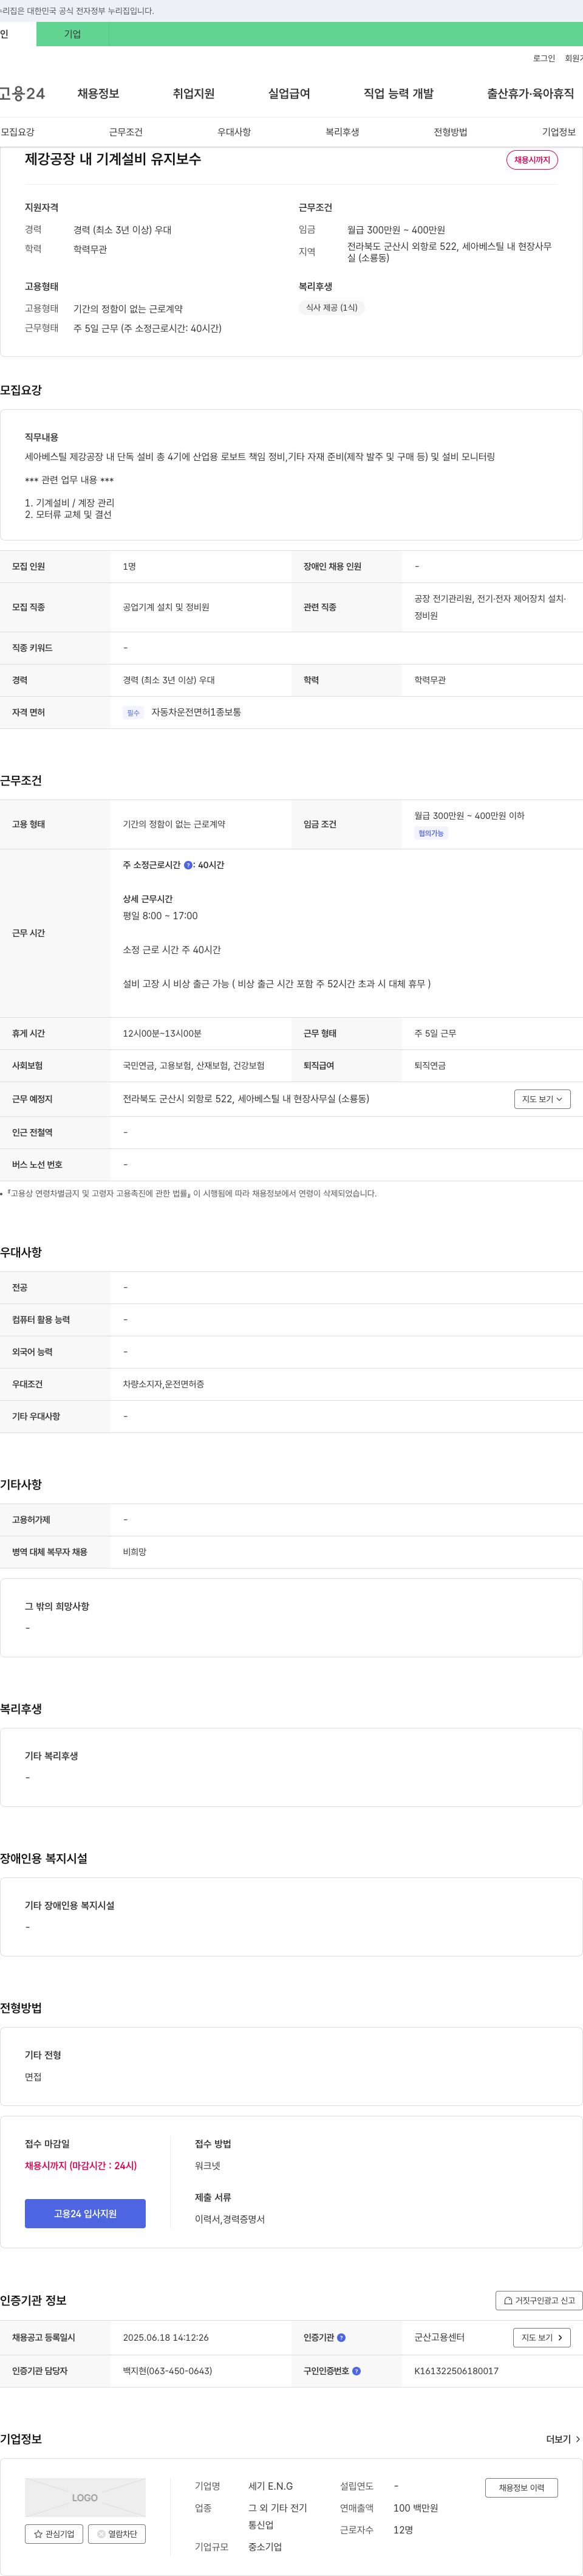The image size is (583, 2576).
Task: Expand 지도 보기 for 근무 예정지
Action: tap(542, 1098)
